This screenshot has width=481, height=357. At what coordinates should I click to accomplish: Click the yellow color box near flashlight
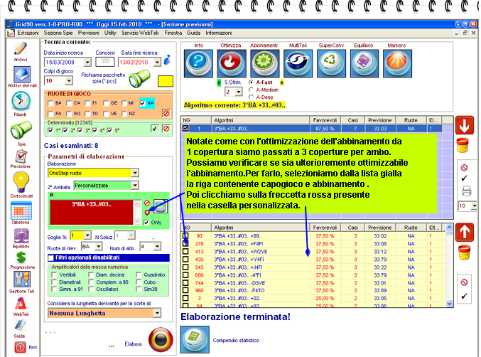[166, 81]
